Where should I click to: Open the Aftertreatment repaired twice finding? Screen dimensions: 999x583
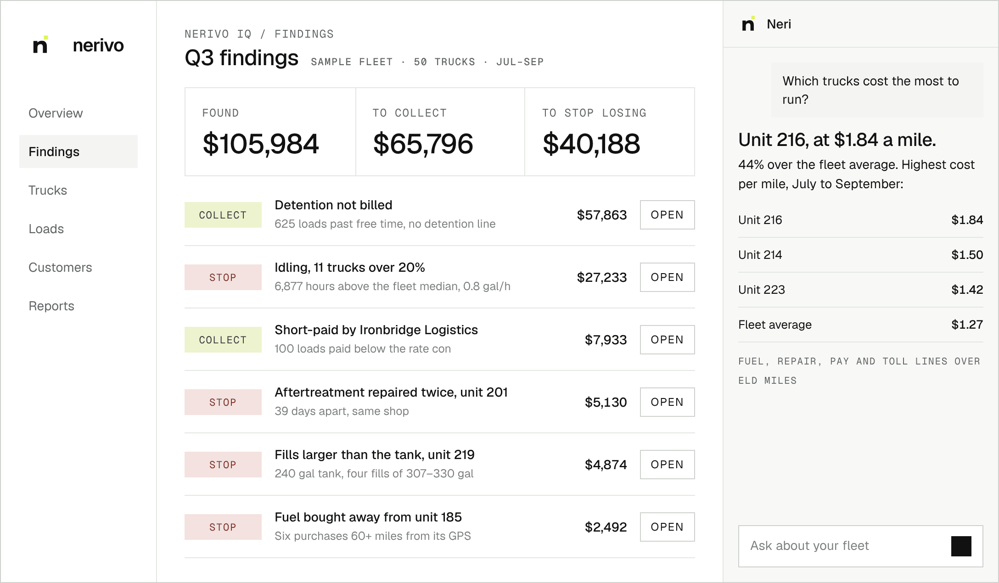click(667, 402)
